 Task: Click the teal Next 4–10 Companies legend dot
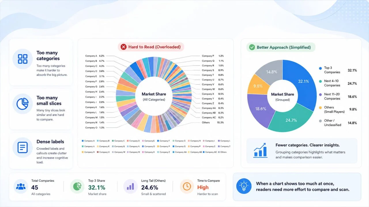320,82
